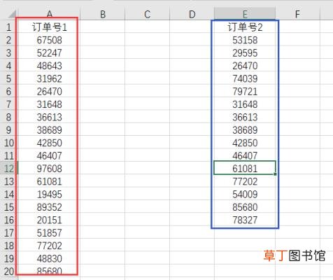Select cell containing 79721

[245, 91]
